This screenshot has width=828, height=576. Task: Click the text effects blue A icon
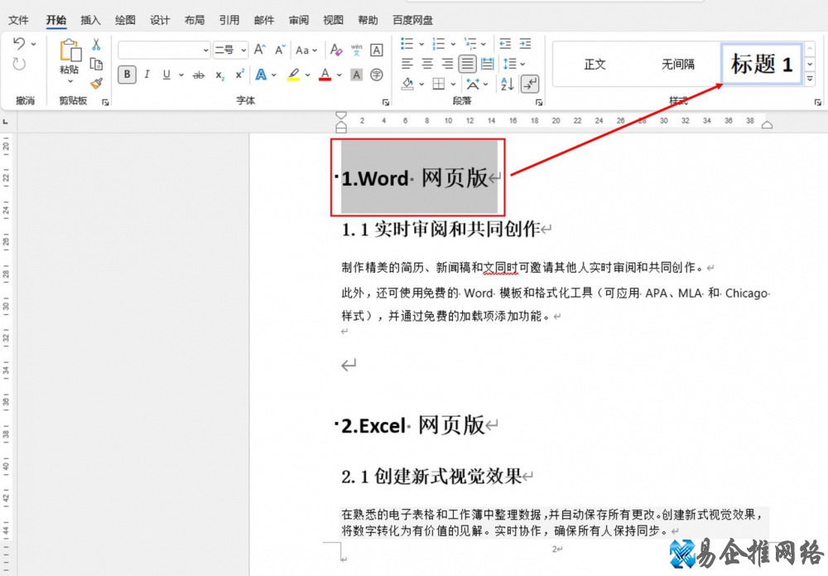coord(261,75)
